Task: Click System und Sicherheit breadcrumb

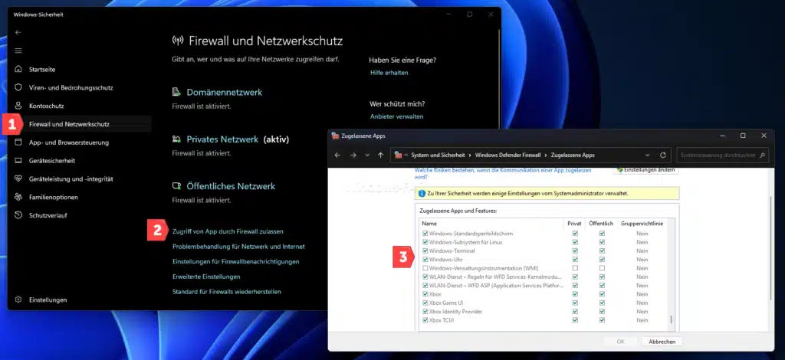Action: [x=438, y=155]
